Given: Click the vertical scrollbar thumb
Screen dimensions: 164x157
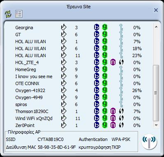Looking at the screenshot, I should [156, 93].
